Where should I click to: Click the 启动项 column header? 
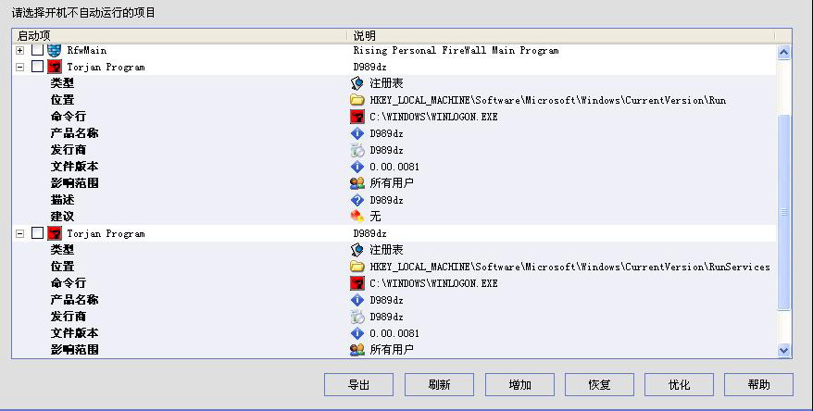[x=180, y=36]
